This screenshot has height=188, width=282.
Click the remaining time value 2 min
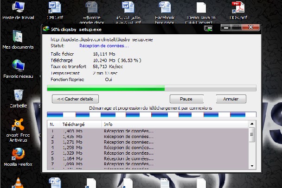pos(105,73)
